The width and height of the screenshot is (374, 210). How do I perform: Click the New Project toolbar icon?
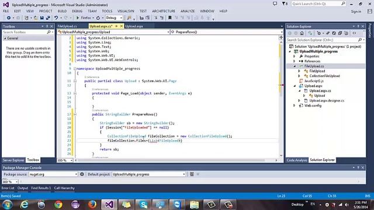click(x=26, y=18)
